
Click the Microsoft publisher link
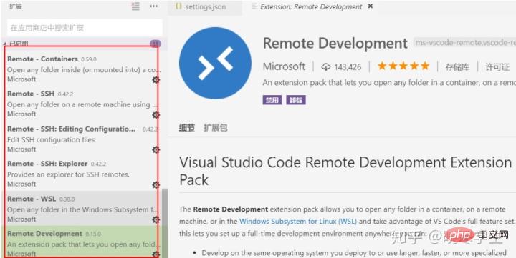coord(284,66)
